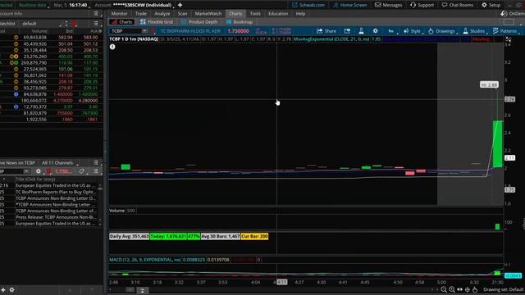Viewport: 525px width, 295px height.
Task: Open the news symbol dropdown arrow
Action: pyautogui.click(x=26, y=171)
